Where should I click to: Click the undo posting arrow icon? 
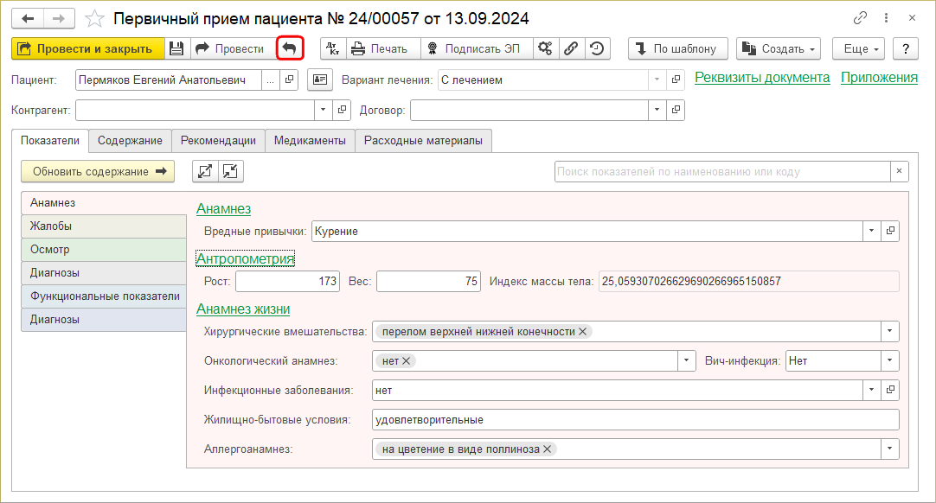(x=290, y=48)
